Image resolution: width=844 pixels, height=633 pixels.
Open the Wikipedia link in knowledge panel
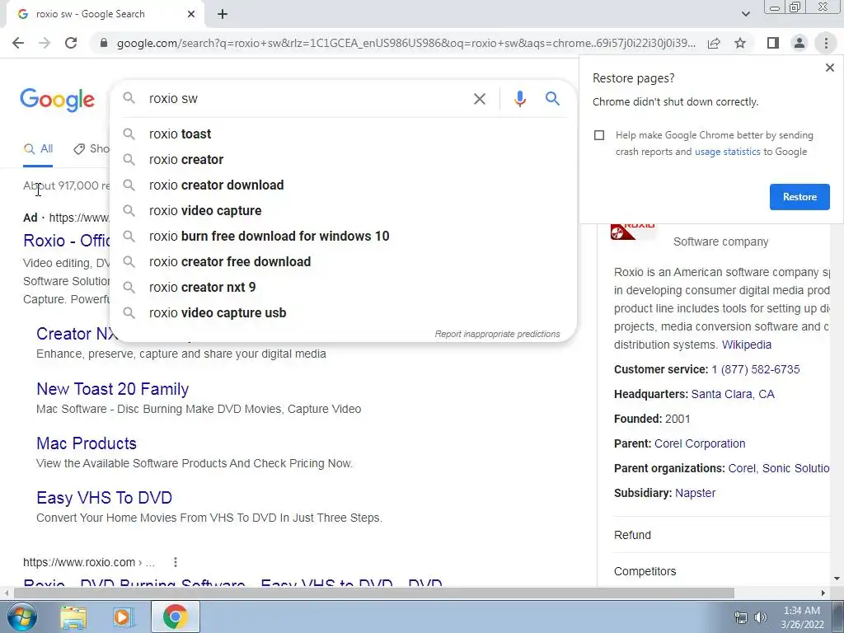pos(746,345)
